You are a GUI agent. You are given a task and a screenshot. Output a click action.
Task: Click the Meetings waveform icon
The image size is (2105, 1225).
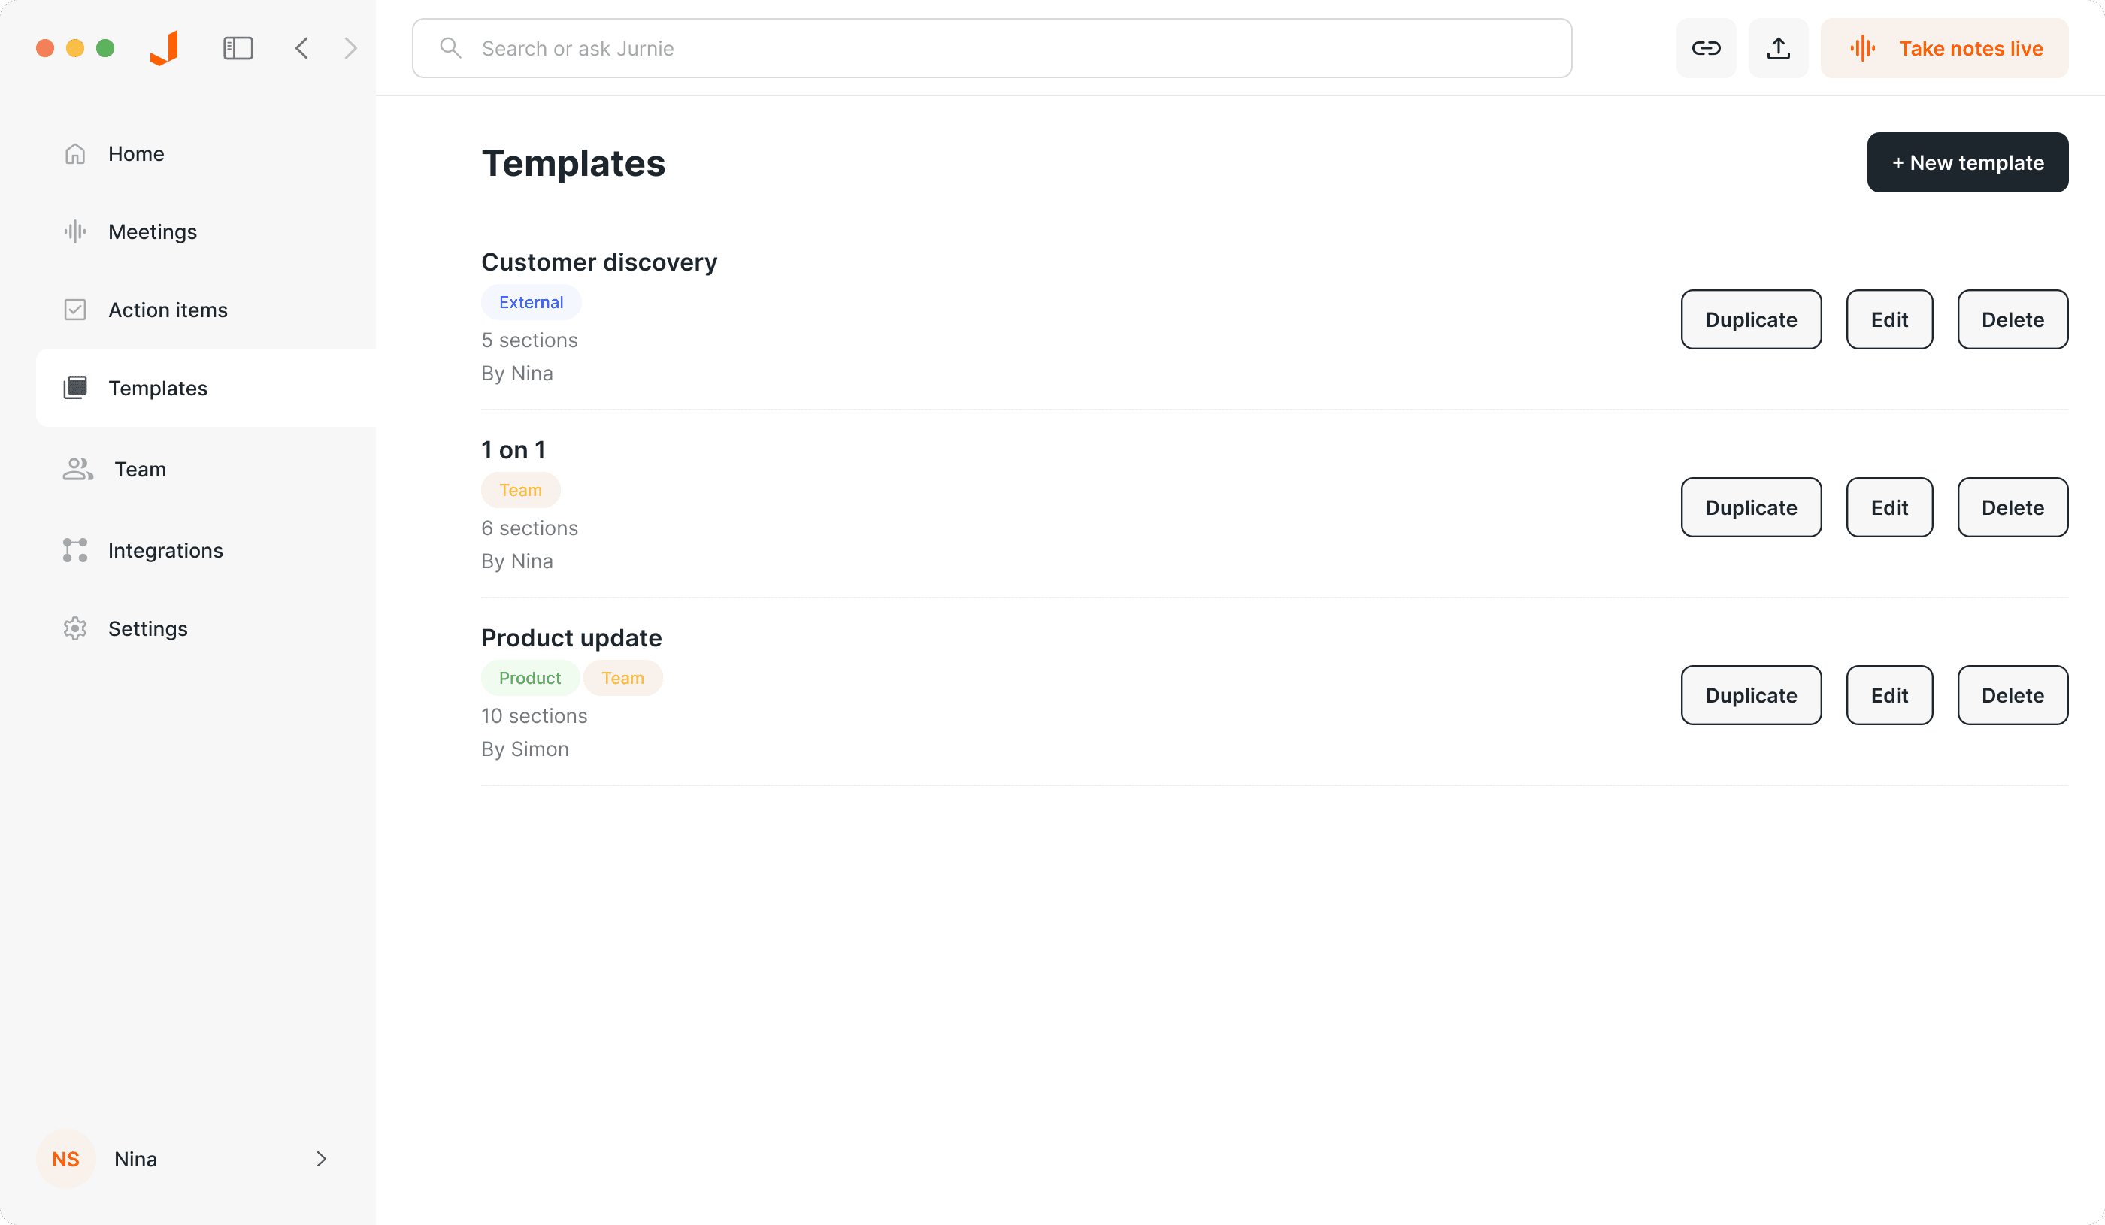(75, 231)
